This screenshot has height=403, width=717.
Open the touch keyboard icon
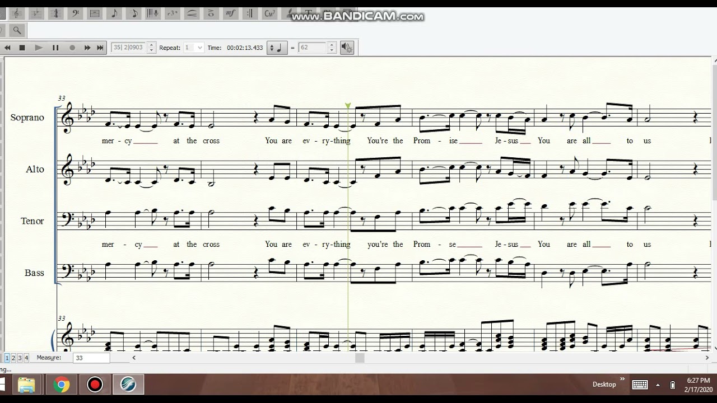pos(640,385)
